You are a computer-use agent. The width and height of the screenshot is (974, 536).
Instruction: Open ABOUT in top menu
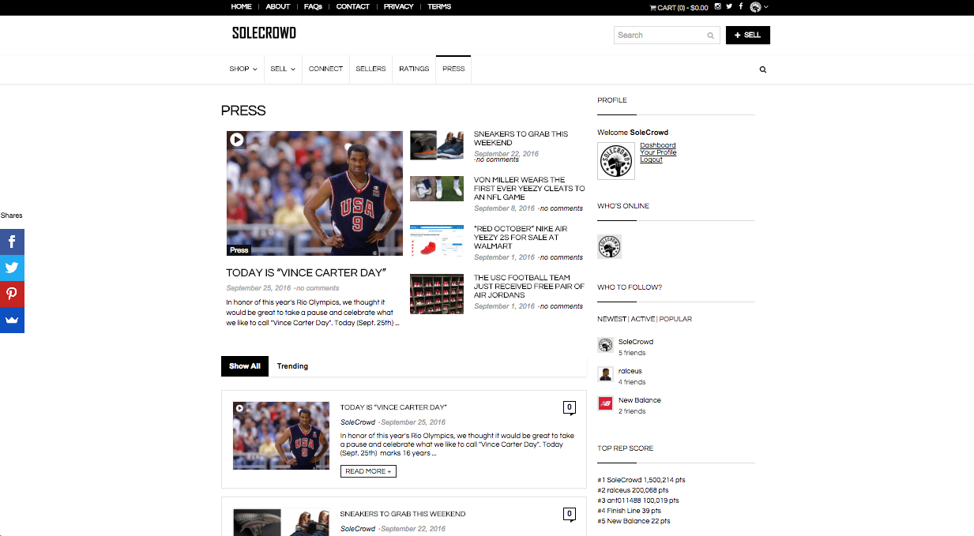coord(278,6)
